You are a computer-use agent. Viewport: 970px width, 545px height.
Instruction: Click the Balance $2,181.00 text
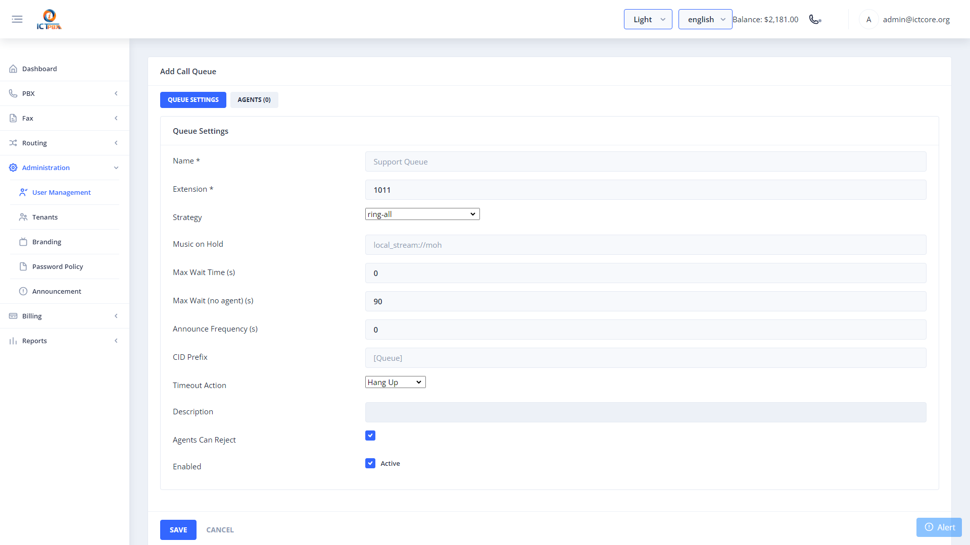[x=765, y=19]
